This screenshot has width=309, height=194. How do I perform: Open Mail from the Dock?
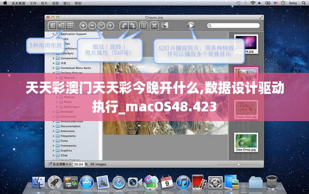(102, 182)
